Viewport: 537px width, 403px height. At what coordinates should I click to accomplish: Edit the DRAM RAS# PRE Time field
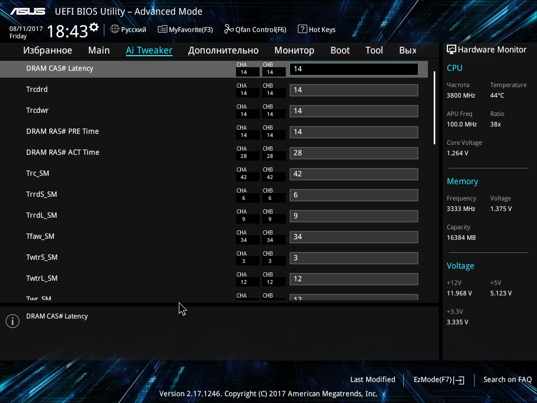tap(354, 132)
